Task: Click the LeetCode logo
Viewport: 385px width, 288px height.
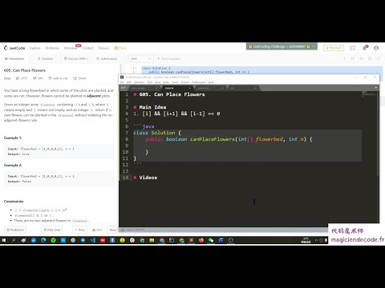Action: [x=14, y=48]
